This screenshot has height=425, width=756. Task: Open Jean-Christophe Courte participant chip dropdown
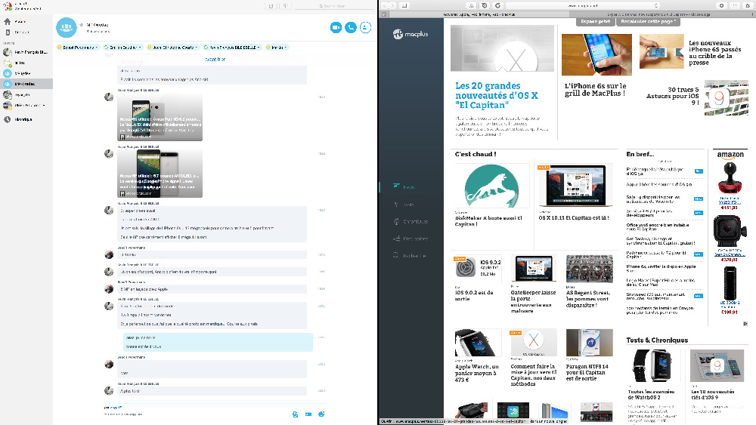coord(173,48)
